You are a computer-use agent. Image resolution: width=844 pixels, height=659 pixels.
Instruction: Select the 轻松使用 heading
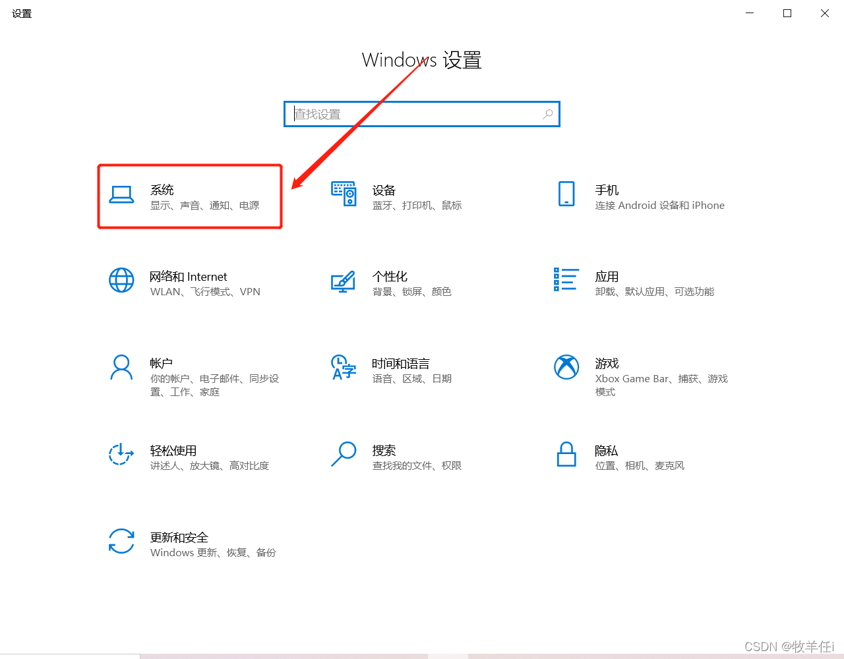173,450
